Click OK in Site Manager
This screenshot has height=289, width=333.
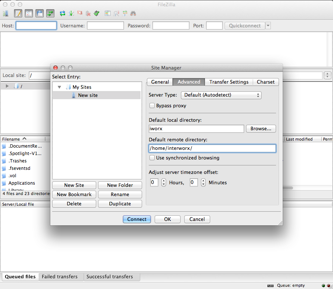[167, 219]
